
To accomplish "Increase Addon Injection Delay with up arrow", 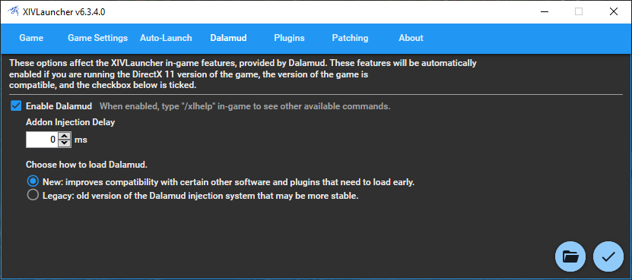I will click(x=65, y=136).
